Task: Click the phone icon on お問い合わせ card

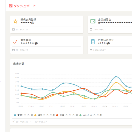Action: 93,42
